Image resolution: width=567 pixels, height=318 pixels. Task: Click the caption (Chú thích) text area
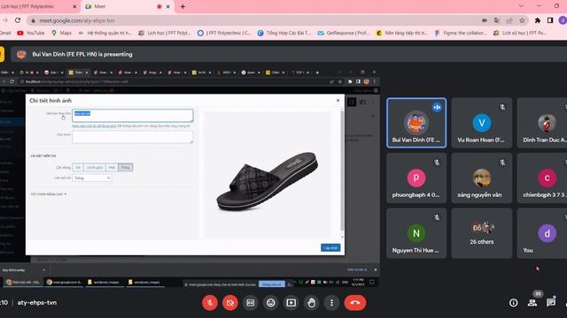[133, 137]
